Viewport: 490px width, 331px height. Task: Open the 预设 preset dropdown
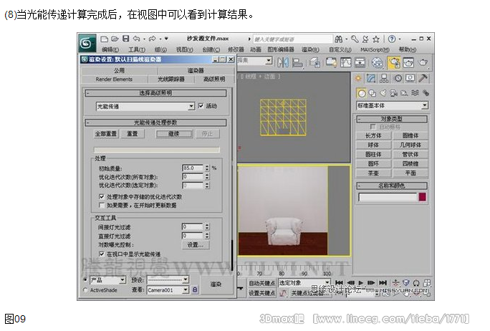168,279
